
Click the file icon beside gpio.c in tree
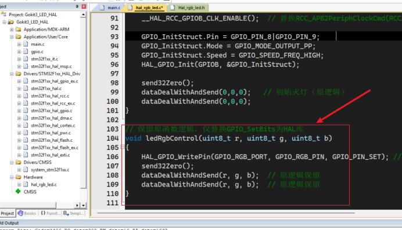click(26, 52)
